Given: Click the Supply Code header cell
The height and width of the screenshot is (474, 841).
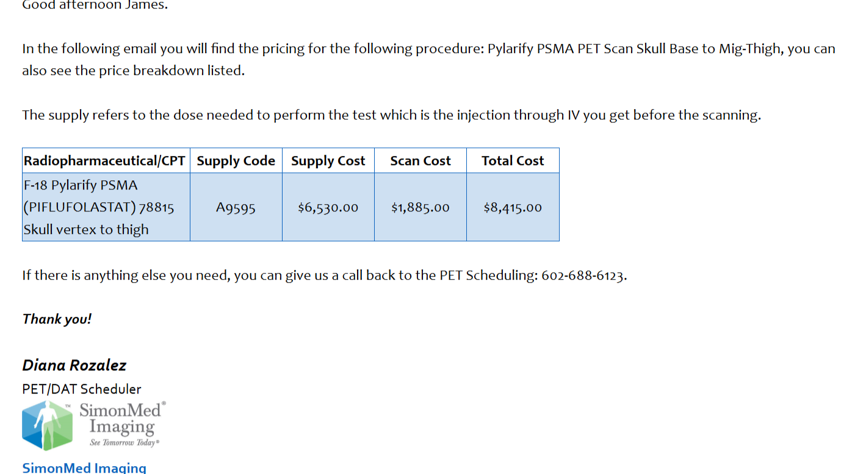Looking at the screenshot, I should tap(236, 161).
